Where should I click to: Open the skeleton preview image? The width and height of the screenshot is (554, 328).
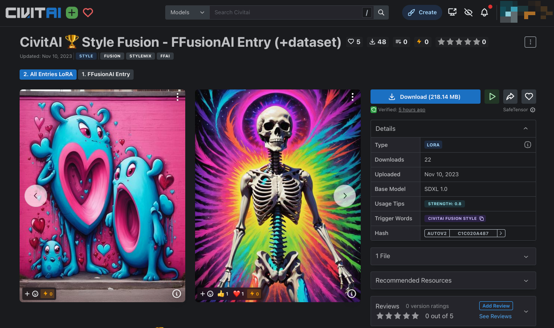click(278, 196)
